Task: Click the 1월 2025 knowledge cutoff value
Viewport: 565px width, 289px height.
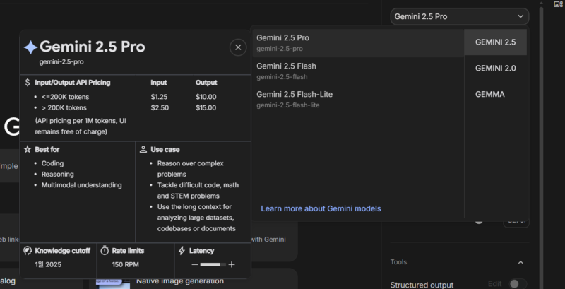Action: (x=48, y=264)
